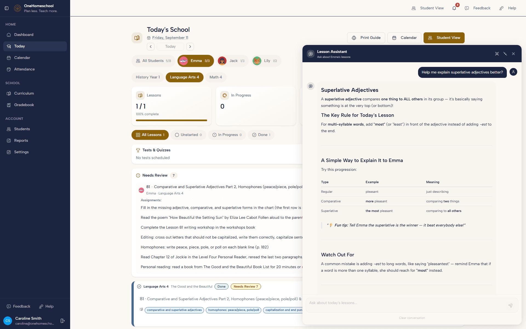Select All Lessons filter
The height and width of the screenshot is (329, 526).
point(150,135)
